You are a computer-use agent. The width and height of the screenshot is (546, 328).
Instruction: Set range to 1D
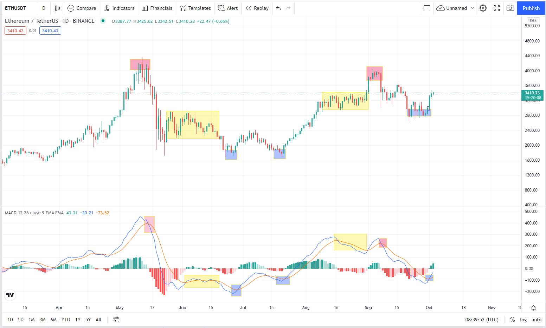(x=10, y=320)
